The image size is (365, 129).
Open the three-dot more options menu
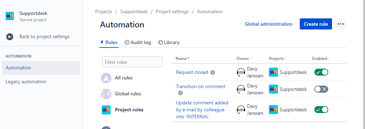pos(341,24)
